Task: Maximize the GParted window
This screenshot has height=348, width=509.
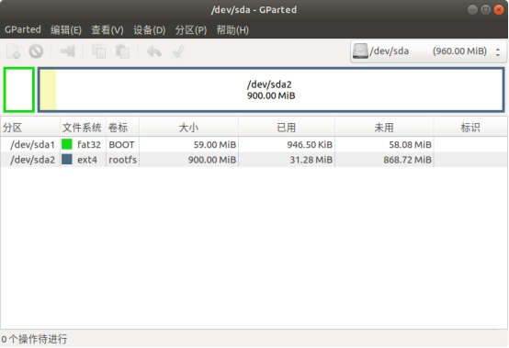Action: 485,10
